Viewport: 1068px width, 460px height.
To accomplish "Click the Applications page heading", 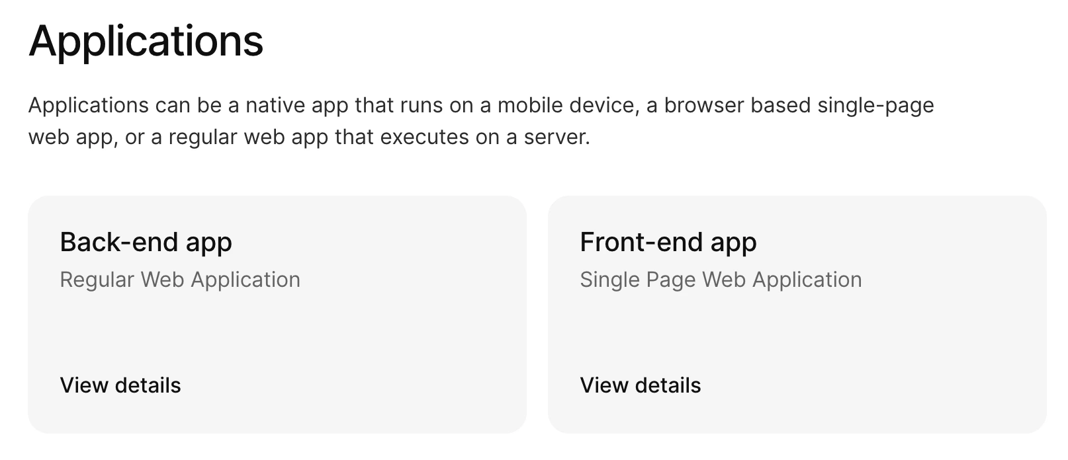I will 146,41.
